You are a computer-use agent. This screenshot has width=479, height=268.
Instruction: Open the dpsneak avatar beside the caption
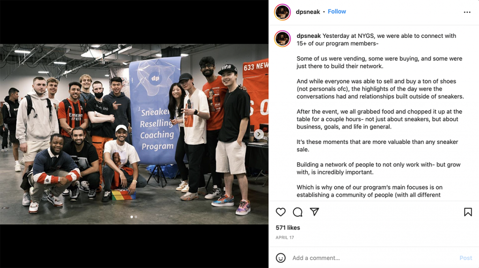282,39
